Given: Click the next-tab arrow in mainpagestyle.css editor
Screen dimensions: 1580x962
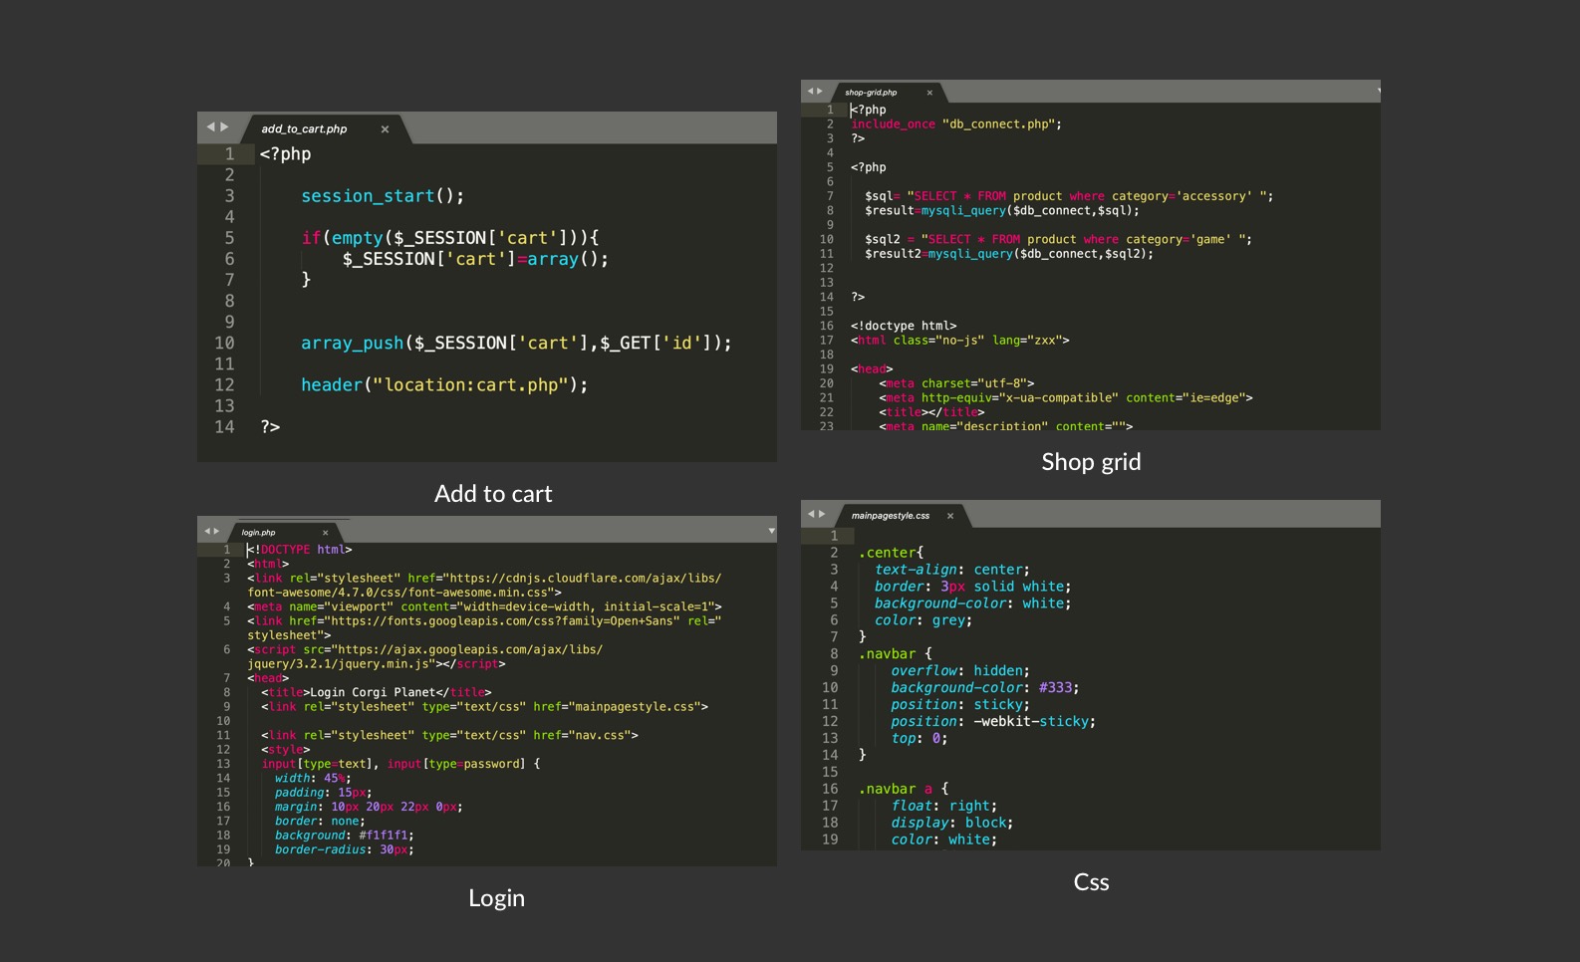Looking at the screenshot, I should click(x=821, y=514).
